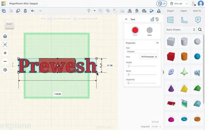Open the Snap Grid 1.0 mm dropdown
Viewport: 205px width, 130px height.
(156, 127)
